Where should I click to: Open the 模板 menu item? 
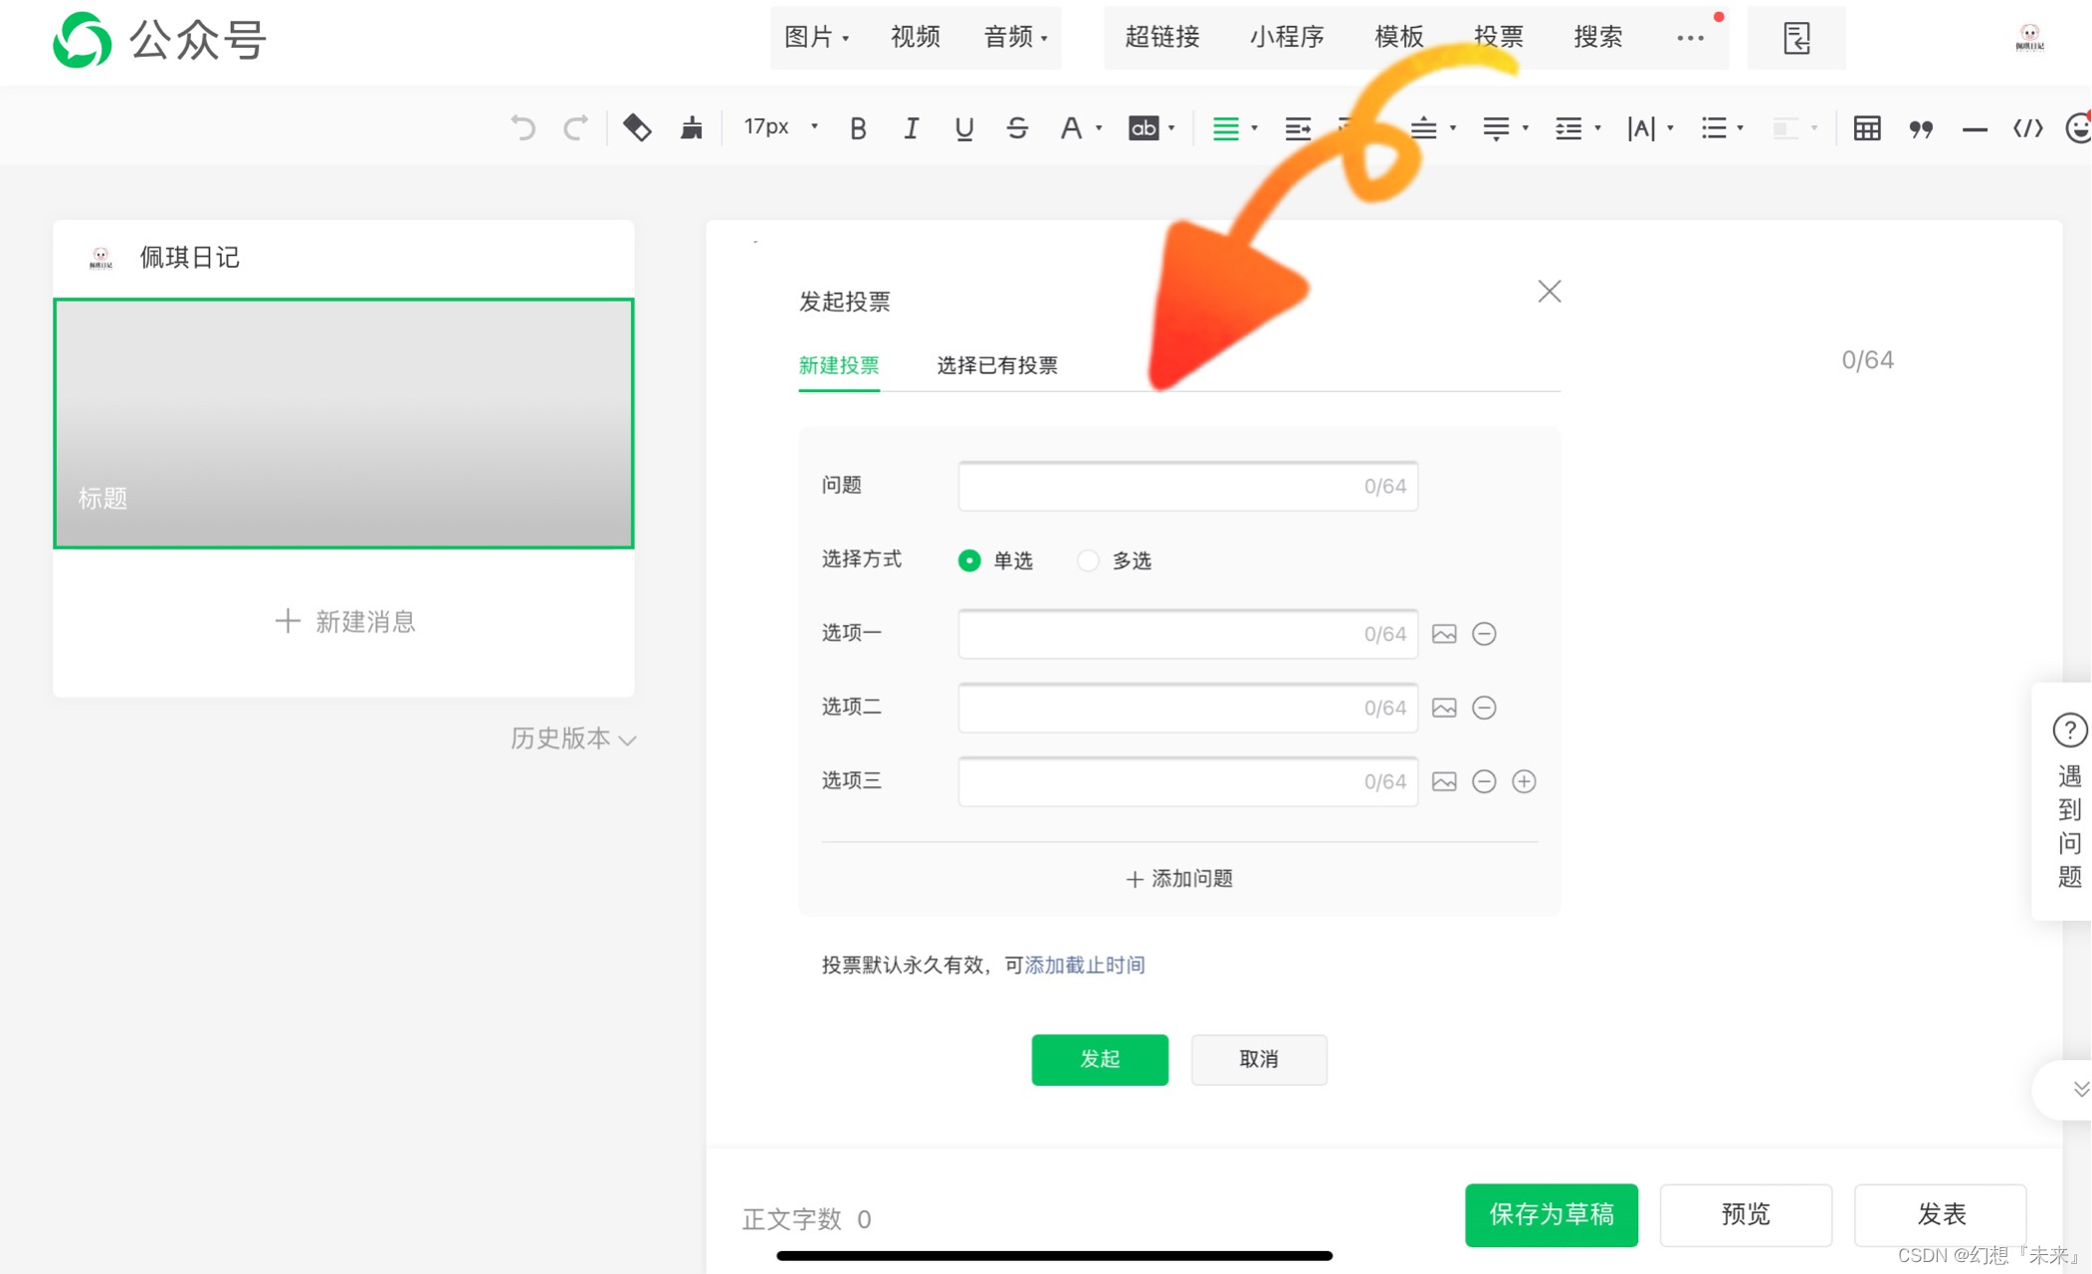point(1398,38)
